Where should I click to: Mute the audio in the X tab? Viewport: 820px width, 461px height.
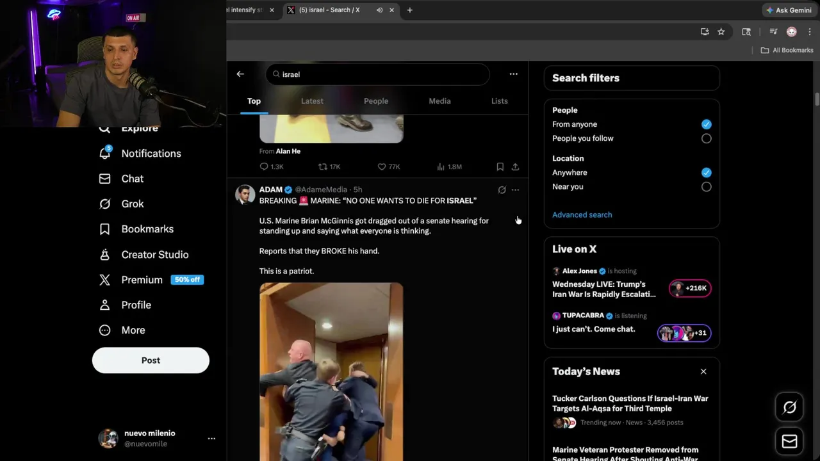point(380,10)
